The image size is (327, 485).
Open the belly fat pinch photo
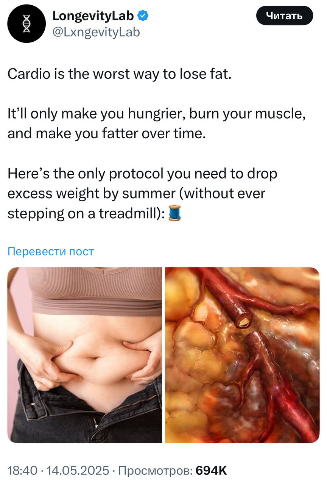(85, 355)
